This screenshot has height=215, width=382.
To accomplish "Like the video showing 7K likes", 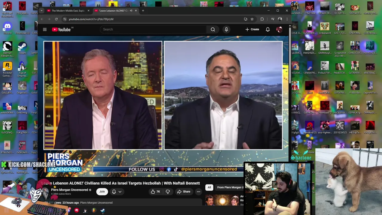I will [x=155, y=192].
